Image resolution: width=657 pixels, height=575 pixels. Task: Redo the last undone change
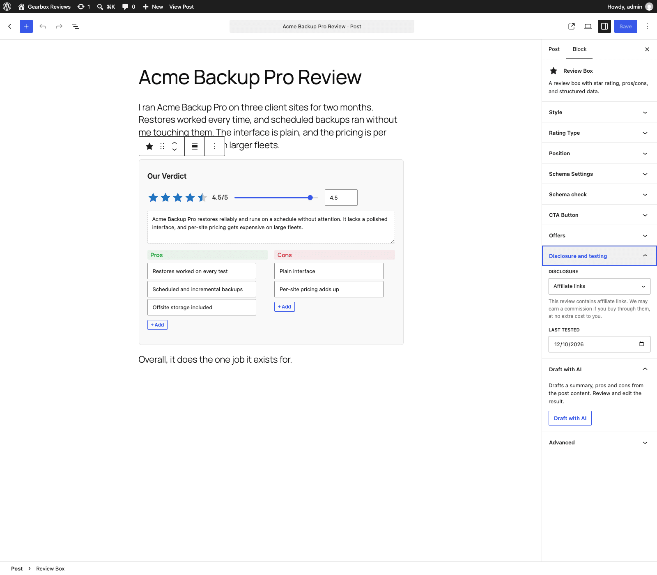[59, 26]
